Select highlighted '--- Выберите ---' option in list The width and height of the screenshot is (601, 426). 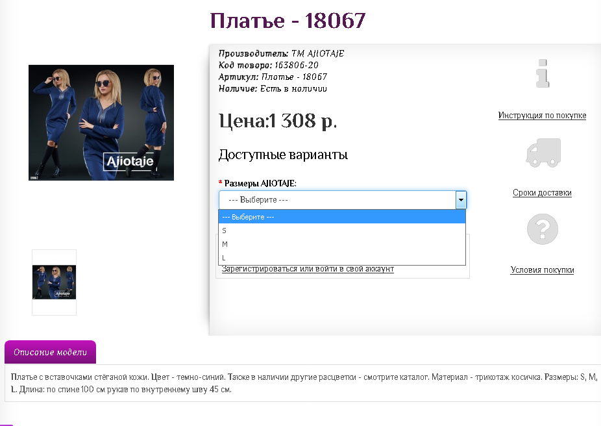click(x=341, y=217)
